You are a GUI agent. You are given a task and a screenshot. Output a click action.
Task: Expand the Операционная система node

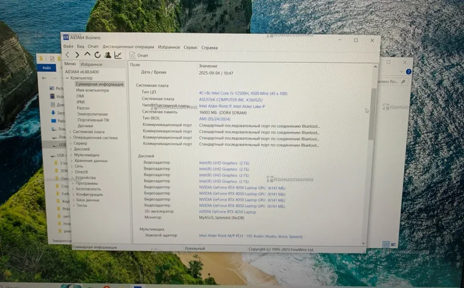click(x=70, y=138)
